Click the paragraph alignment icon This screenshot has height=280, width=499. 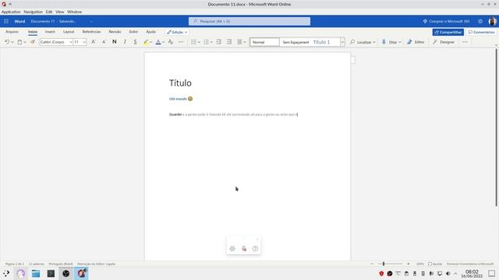click(x=239, y=42)
